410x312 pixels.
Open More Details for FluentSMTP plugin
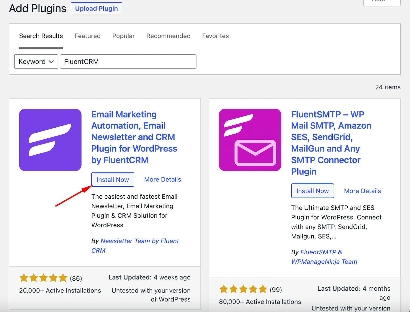tap(363, 191)
